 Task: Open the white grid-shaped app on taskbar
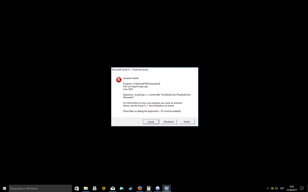point(95,189)
